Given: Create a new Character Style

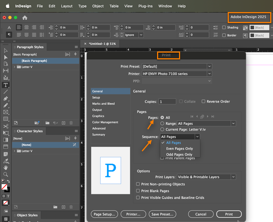Looking at the screenshot, I should (63, 207).
